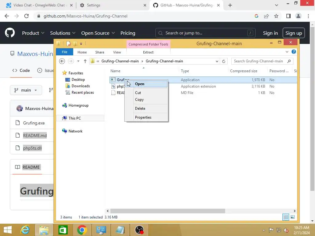Click Google icon in address bar
Image resolution: width=315 pixels, height=236 pixels.
point(257,16)
